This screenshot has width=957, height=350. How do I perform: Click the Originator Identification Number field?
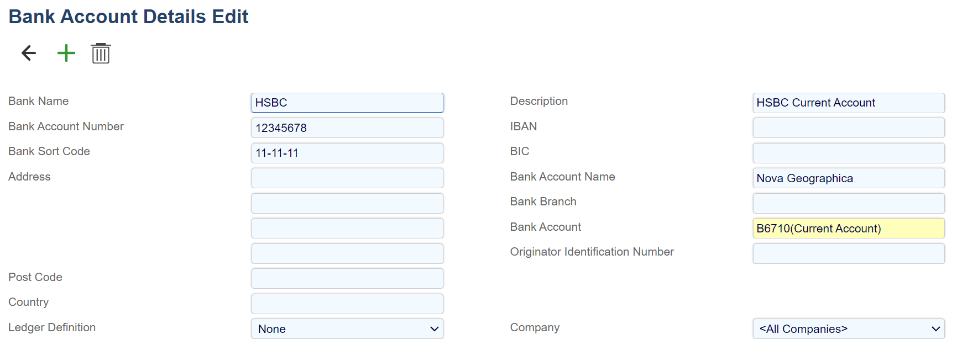[x=848, y=253]
